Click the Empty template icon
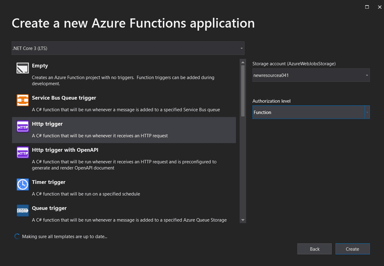The height and width of the screenshot is (266, 384). click(23, 68)
